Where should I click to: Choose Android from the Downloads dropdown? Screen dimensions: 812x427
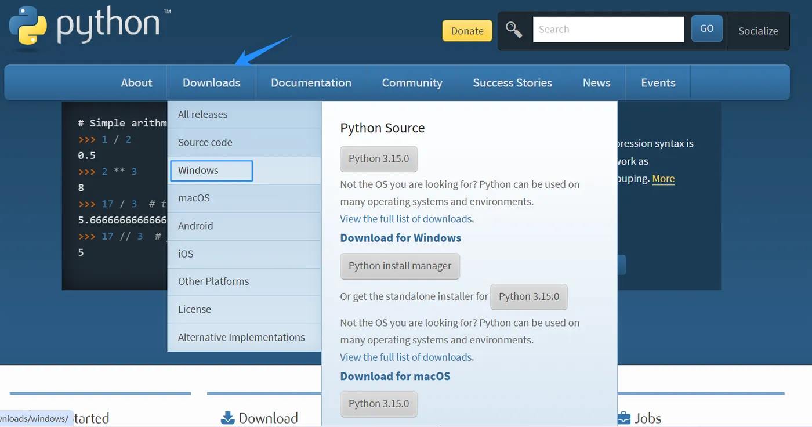pos(244,226)
